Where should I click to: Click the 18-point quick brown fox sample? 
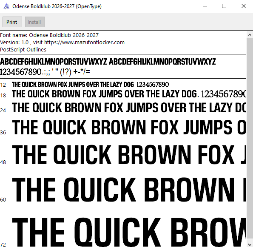[x=129, y=94]
